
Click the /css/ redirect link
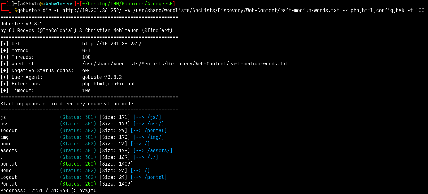pyautogui.click(x=155, y=124)
